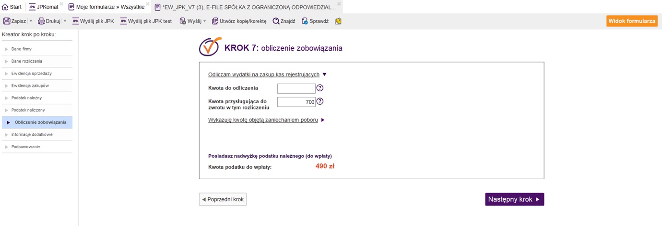Click the Kwota do odliczenia input field

pos(296,88)
